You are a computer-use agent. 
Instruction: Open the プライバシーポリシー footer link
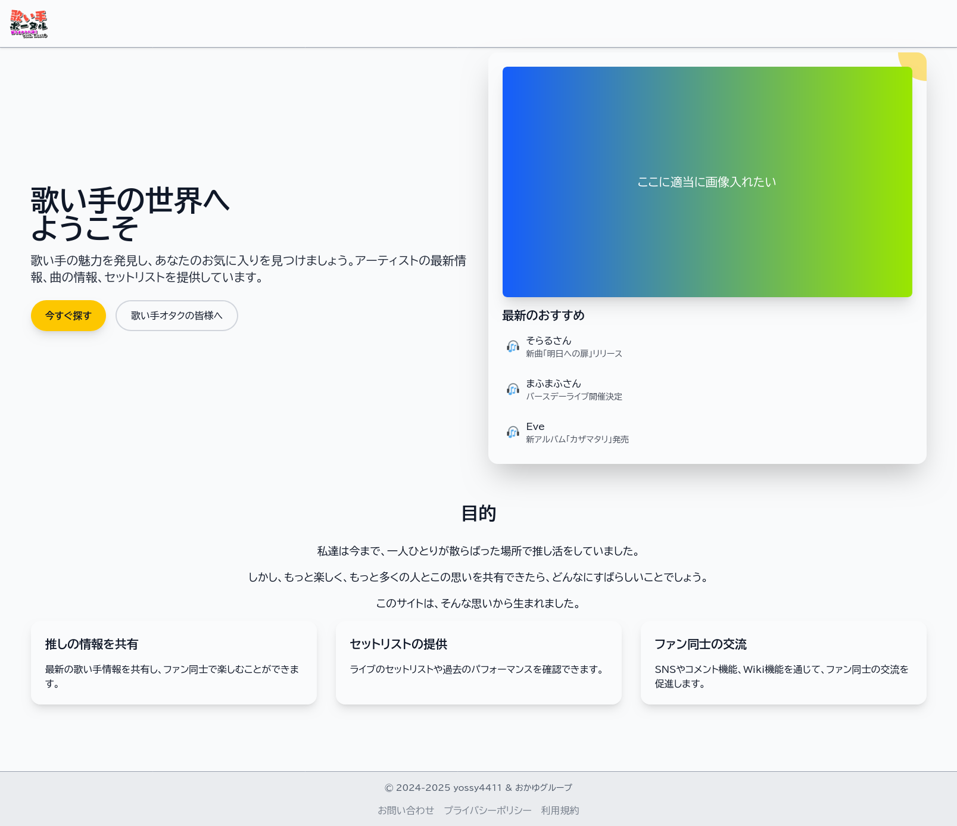pos(487,811)
